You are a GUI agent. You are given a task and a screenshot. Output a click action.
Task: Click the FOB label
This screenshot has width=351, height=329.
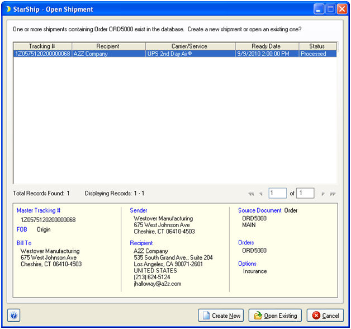[22, 229]
